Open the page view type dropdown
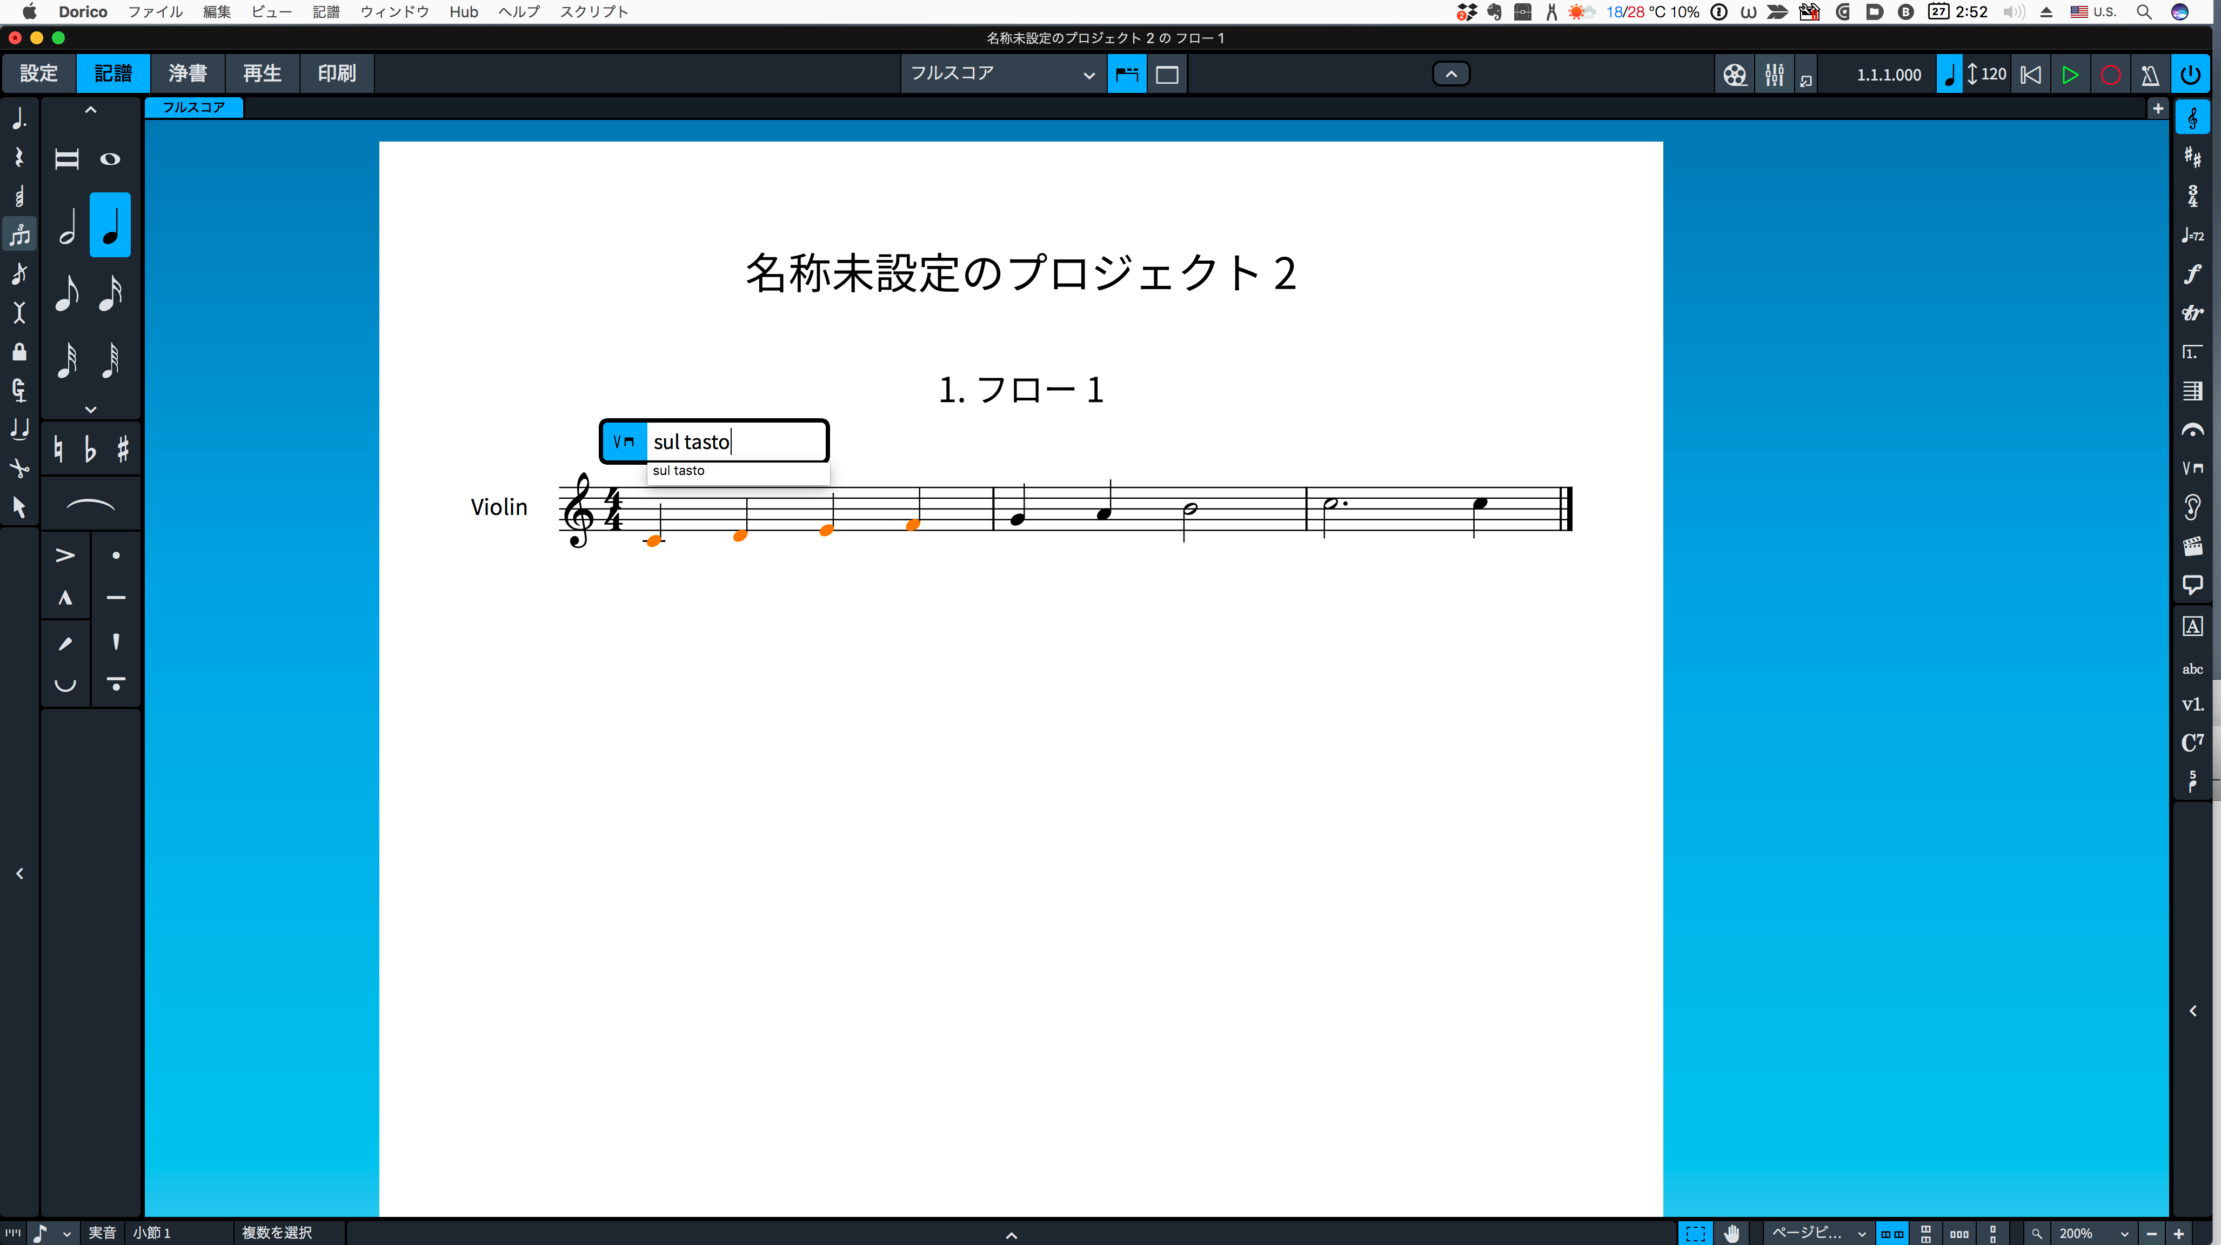Screen dimensions: 2221x1245 point(1819,1233)
